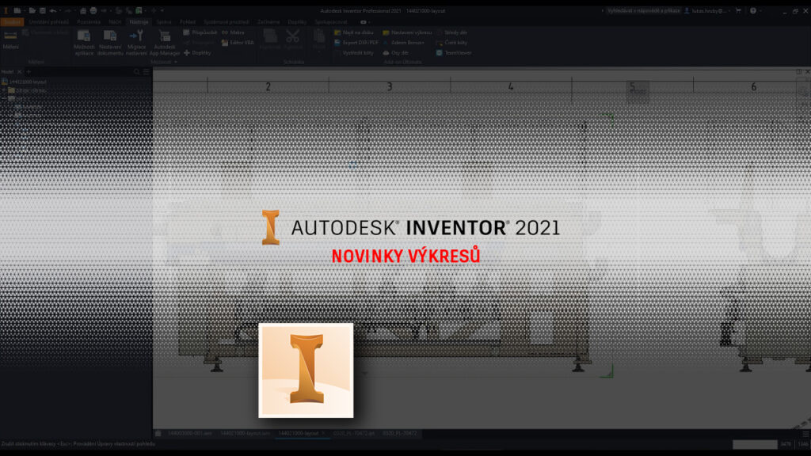Image resolution: width=811 pixels, height=456 pixels.
Task: Click Čisté kóty command
Action: [x=451, y=43]
